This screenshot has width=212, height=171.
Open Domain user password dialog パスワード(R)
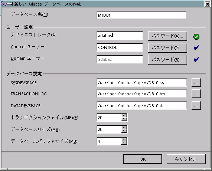[x=167, y=60]
